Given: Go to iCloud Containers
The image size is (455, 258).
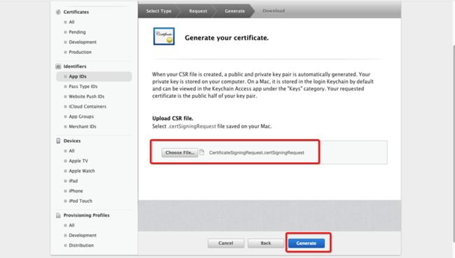Looking at the screenshot, I should pos(87,107).
